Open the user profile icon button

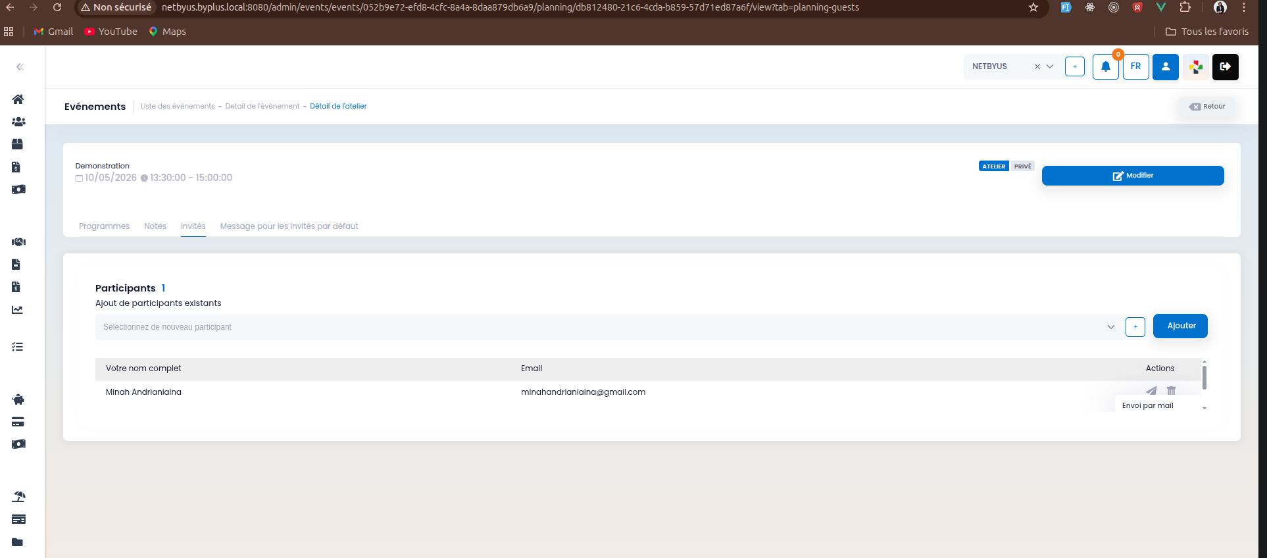point(1165,66)
